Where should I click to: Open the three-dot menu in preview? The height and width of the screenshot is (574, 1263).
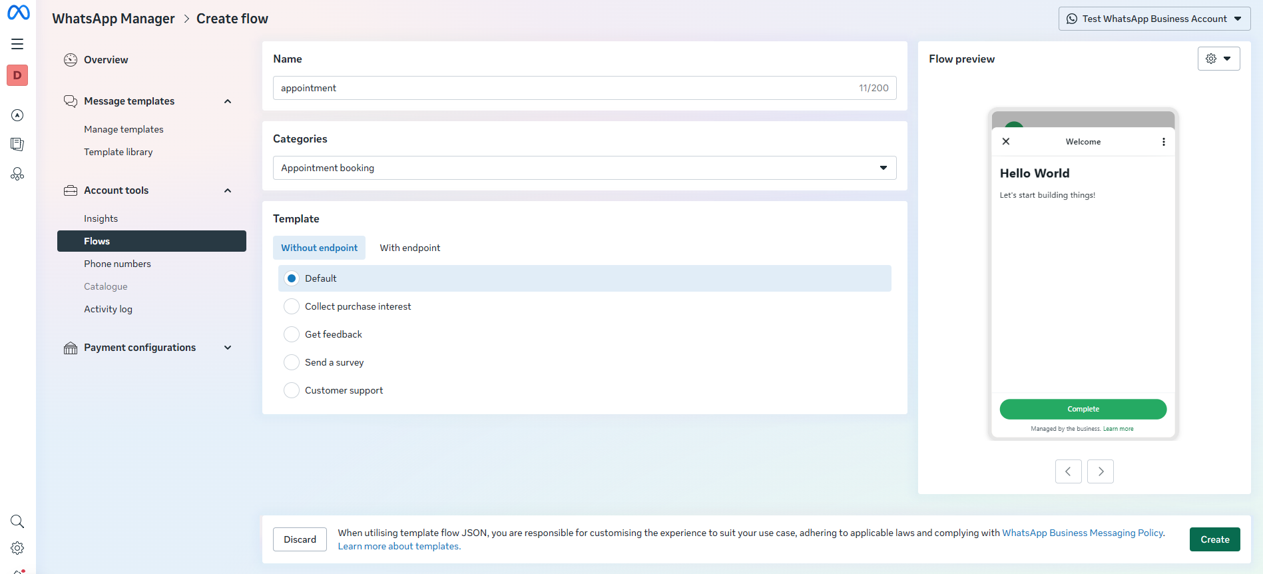click(x=1163, y=142)
